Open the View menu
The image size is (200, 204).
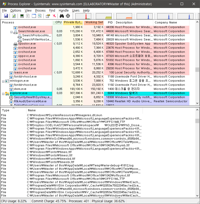tap(28, 10)
